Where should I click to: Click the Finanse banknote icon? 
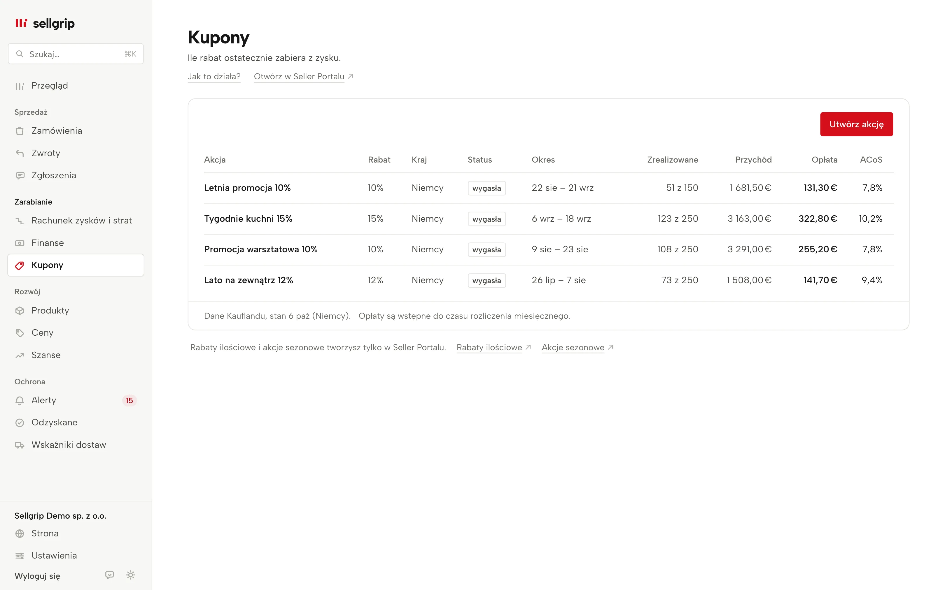(20, 243)
